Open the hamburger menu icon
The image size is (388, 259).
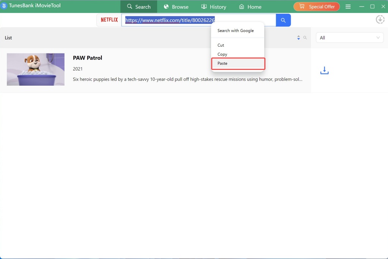[x=348, y=6]
